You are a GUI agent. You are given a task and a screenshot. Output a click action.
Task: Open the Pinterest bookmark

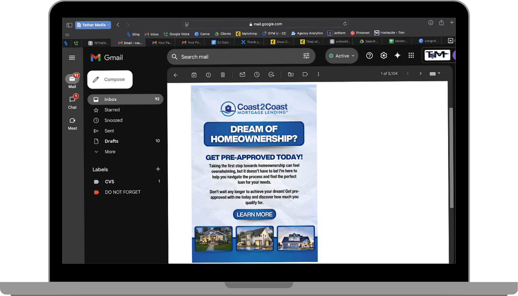360,33
